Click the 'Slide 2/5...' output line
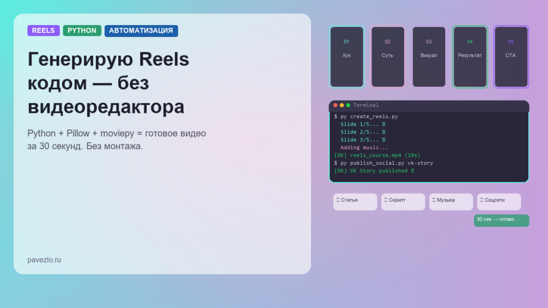 [x=363, y=132]
